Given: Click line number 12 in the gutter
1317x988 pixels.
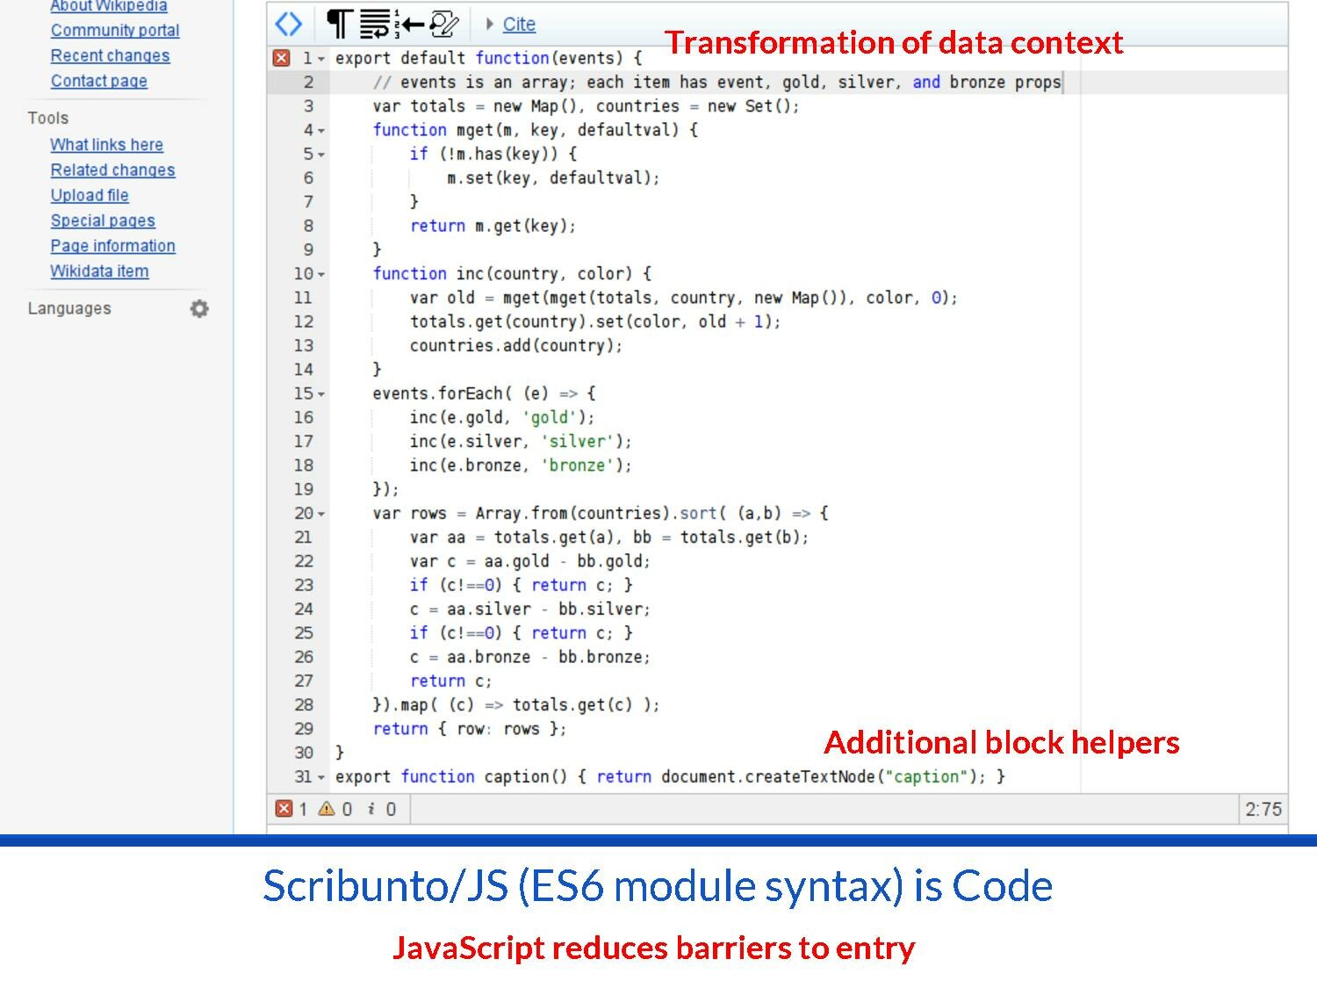Looking at the screenshot, I should 303,321.
